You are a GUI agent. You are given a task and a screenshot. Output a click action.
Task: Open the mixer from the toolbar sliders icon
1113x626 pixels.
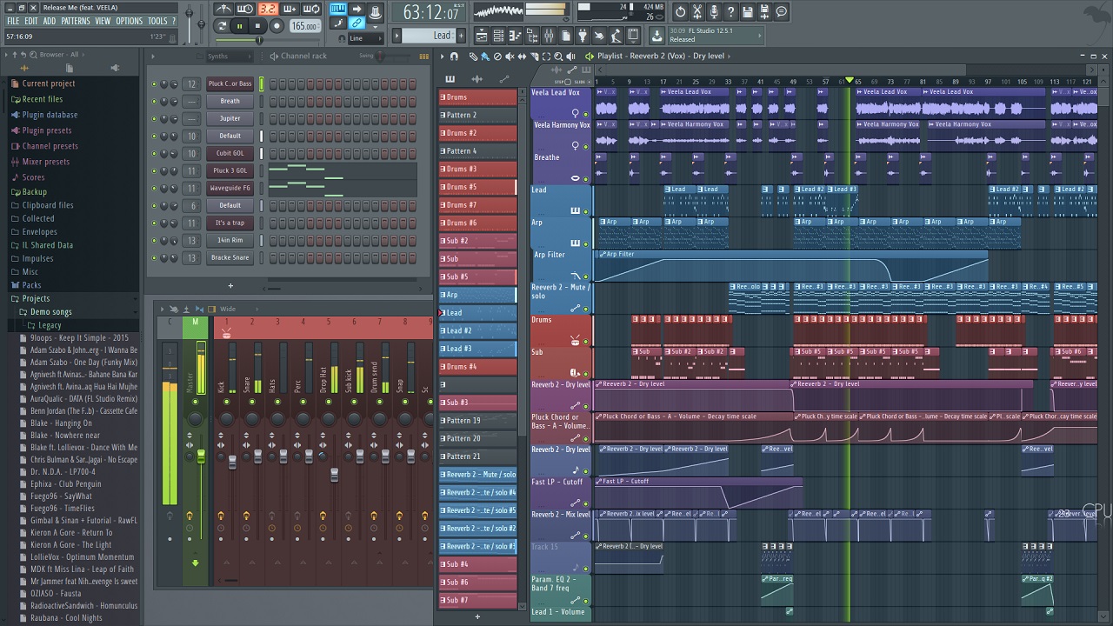click(549, 36)
